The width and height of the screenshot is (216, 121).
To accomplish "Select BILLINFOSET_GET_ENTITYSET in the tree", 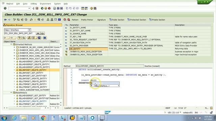I will coord(33,76).
